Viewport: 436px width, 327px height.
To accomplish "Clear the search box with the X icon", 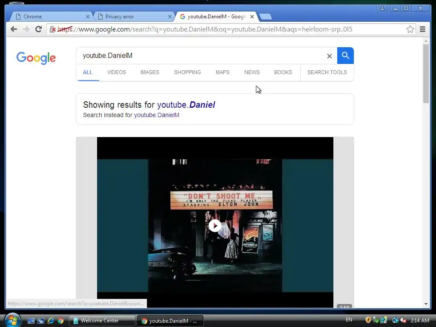I will pos(330,56).
